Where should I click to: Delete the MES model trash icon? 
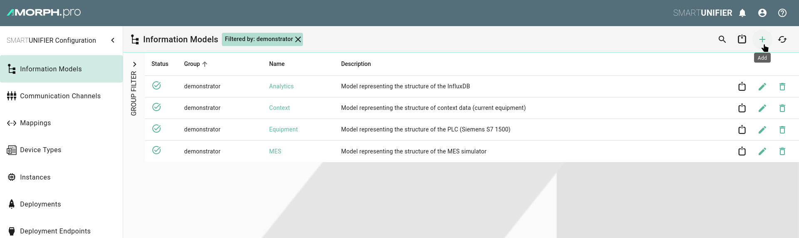pos(782,151)
